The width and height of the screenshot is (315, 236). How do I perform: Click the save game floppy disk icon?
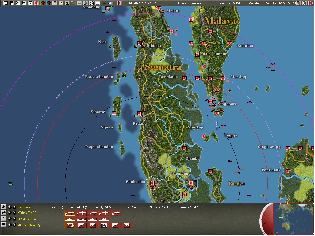(x=6, y=3)
